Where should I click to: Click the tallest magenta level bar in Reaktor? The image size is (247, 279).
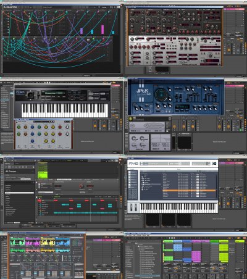point(103,30)
